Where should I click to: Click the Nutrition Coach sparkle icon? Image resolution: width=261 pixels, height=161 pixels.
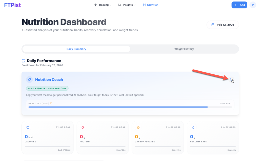pos(30,79)
